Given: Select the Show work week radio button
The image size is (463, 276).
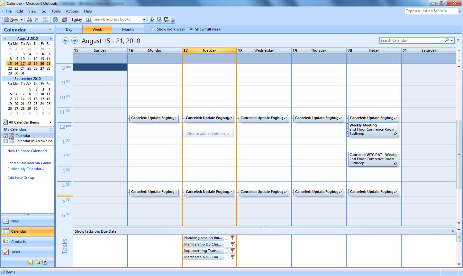Looking at the screenshot, I should 152,29.
